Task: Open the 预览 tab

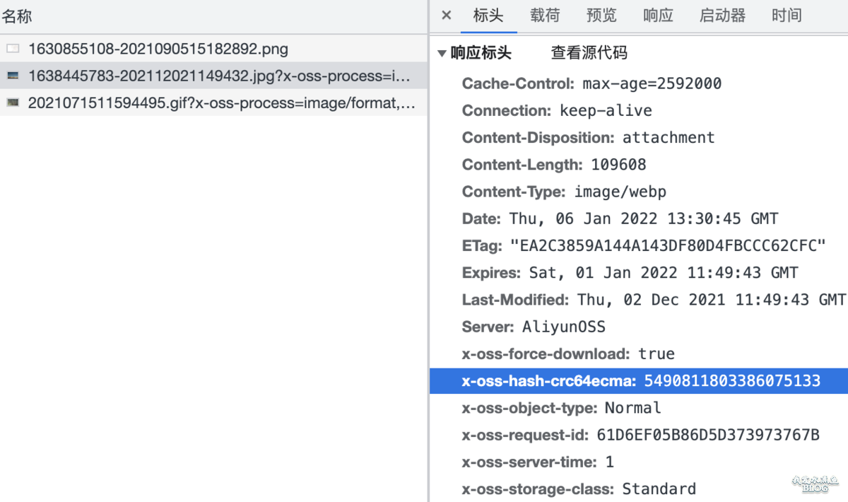Action: (x=601, y=16)
